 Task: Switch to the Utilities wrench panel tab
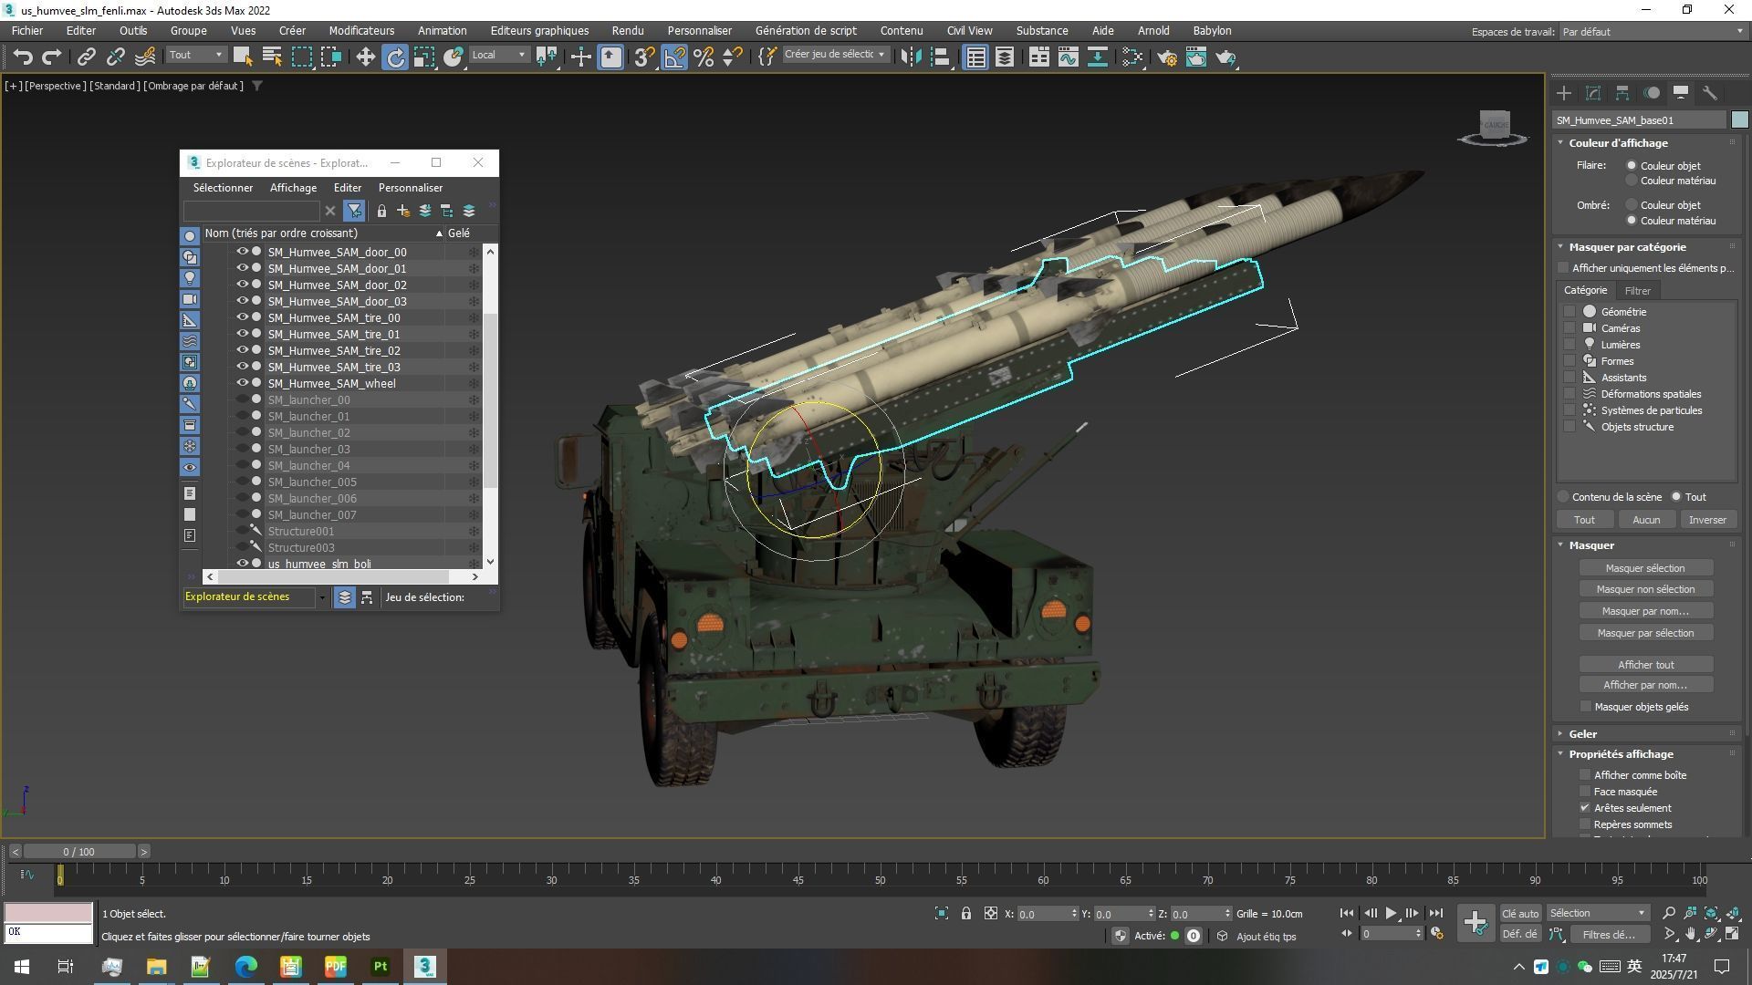coord(1710,93)
